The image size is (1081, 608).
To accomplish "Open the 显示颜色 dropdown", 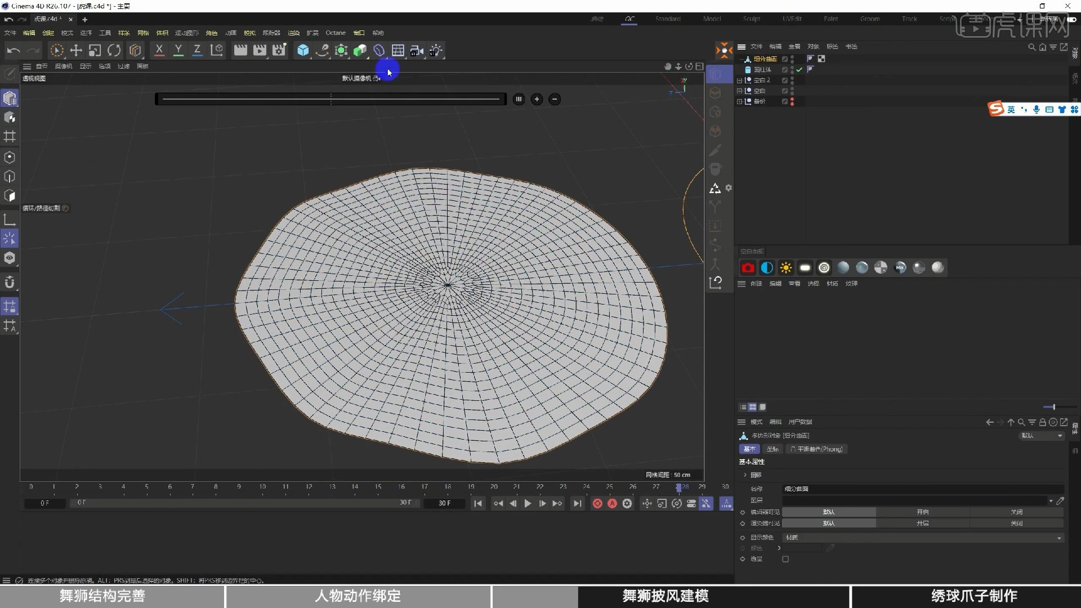I will coord(923,538).
